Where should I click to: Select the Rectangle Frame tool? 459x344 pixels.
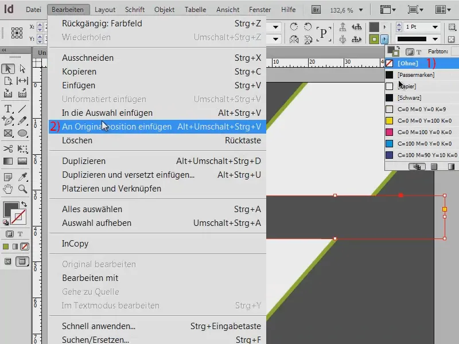coord(8,134)
